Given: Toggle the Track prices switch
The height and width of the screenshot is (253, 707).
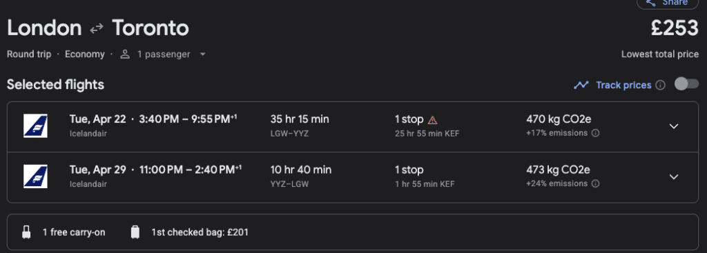Looking at the screenshot, I should point(687,84).
